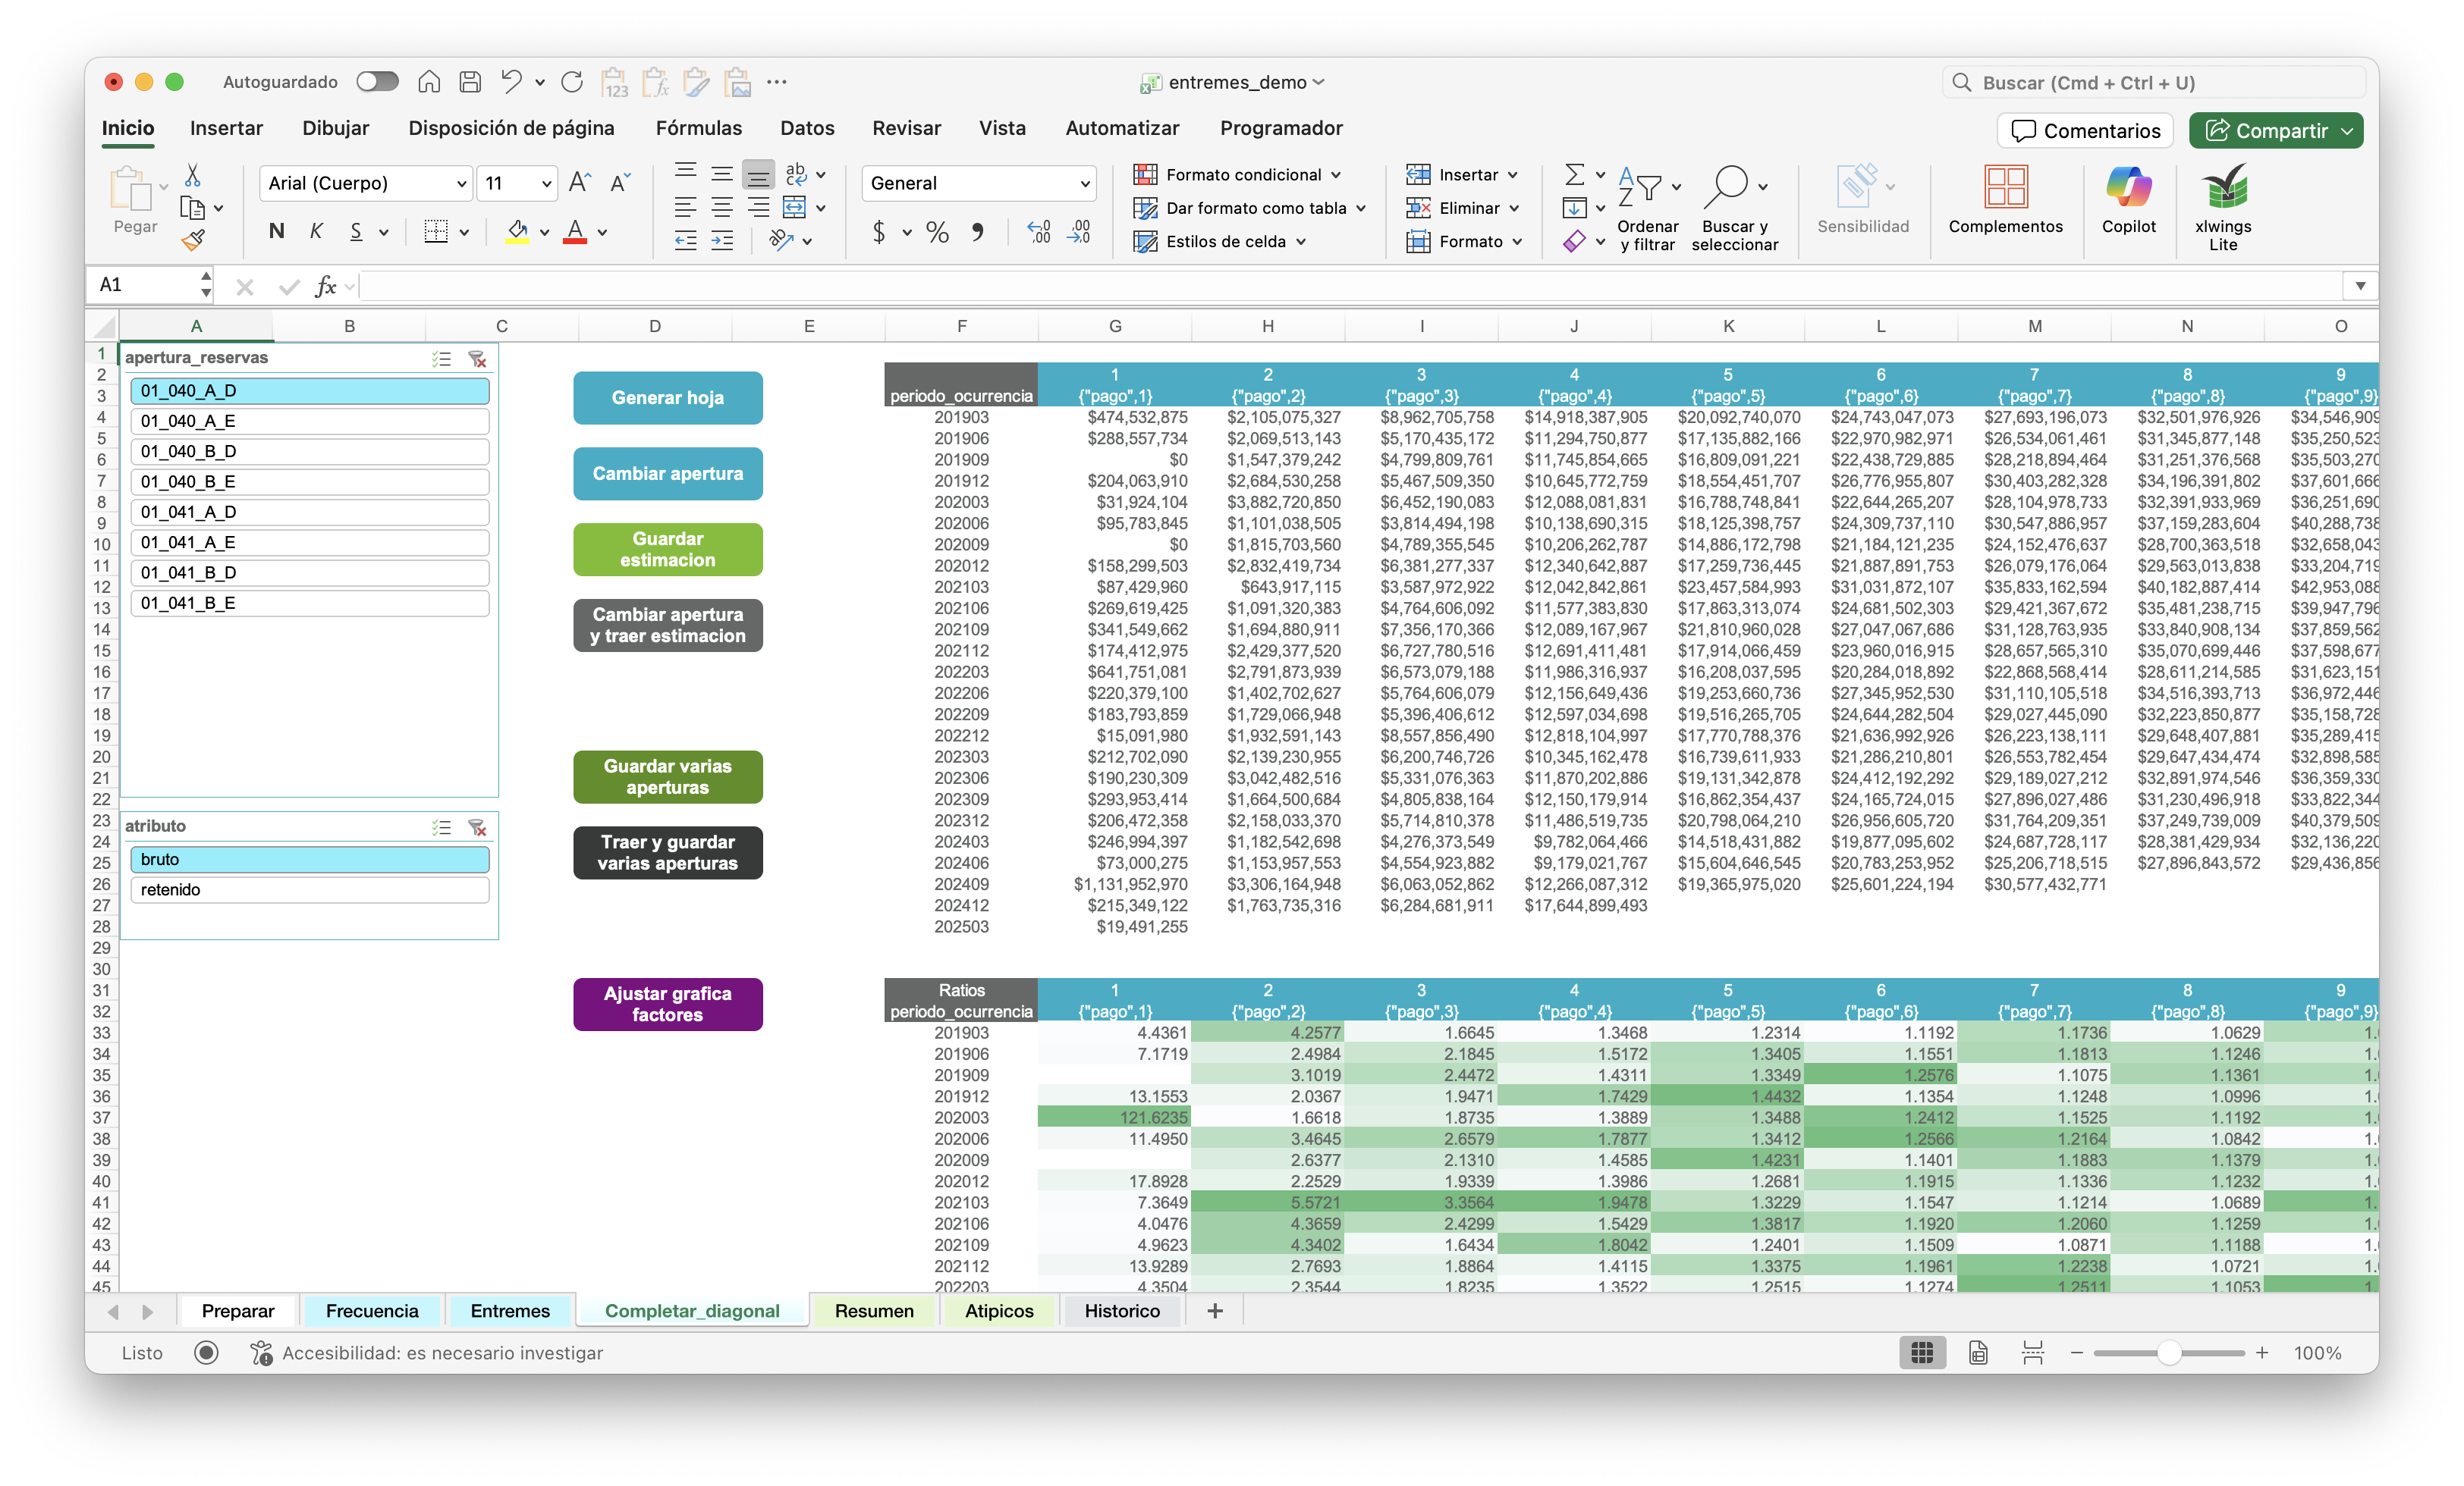Open Complementos add-ins gallery
The height and width of the screenshot is (1486, 2464).
click(x=2005, y=200)
